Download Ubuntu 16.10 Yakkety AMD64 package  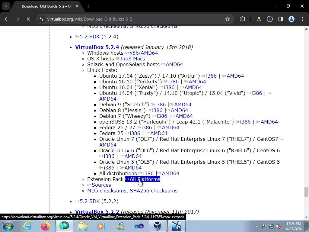(x=197, y=82)
